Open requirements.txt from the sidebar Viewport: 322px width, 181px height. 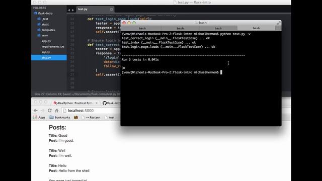pos(53,47)
